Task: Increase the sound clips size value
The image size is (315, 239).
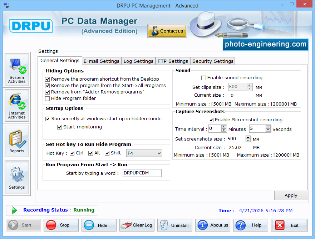Action: pos(249,85)
